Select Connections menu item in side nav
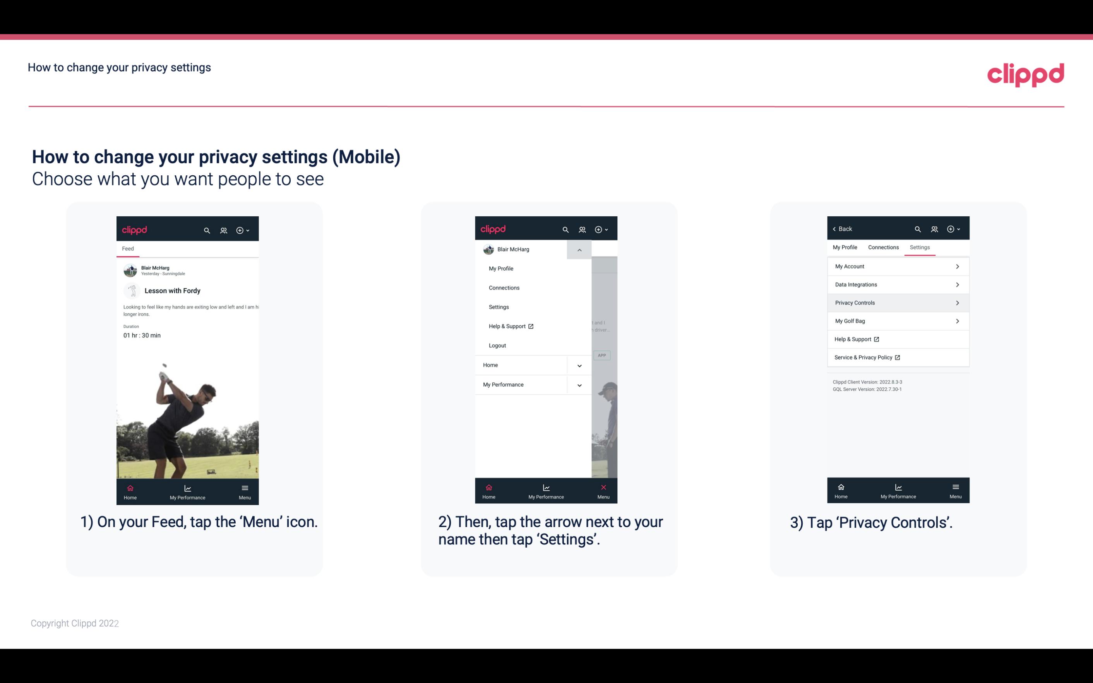Viewport: 1093px width, 683px height. 504,287
